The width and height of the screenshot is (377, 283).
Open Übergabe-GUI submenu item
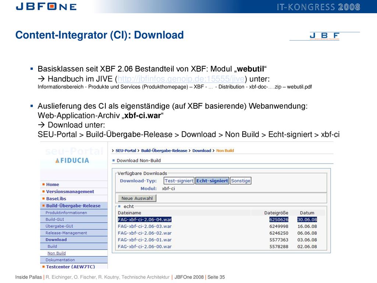59,226
